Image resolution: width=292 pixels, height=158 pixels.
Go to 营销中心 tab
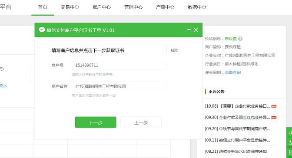(x=133, y=7)
